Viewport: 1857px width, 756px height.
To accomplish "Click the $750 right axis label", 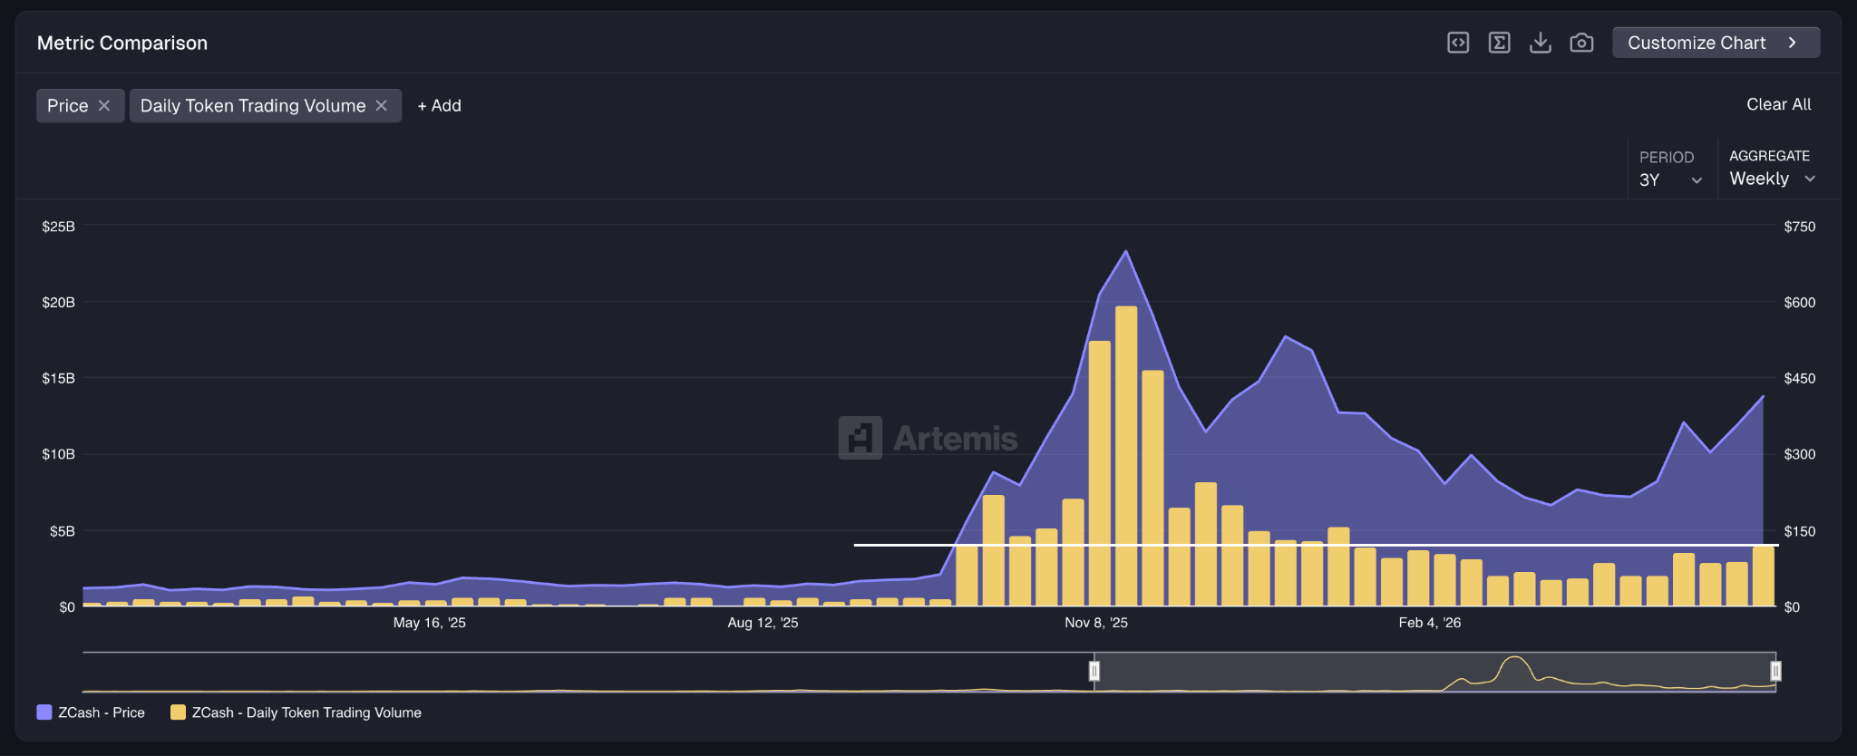I will [x=1800, y=227].
